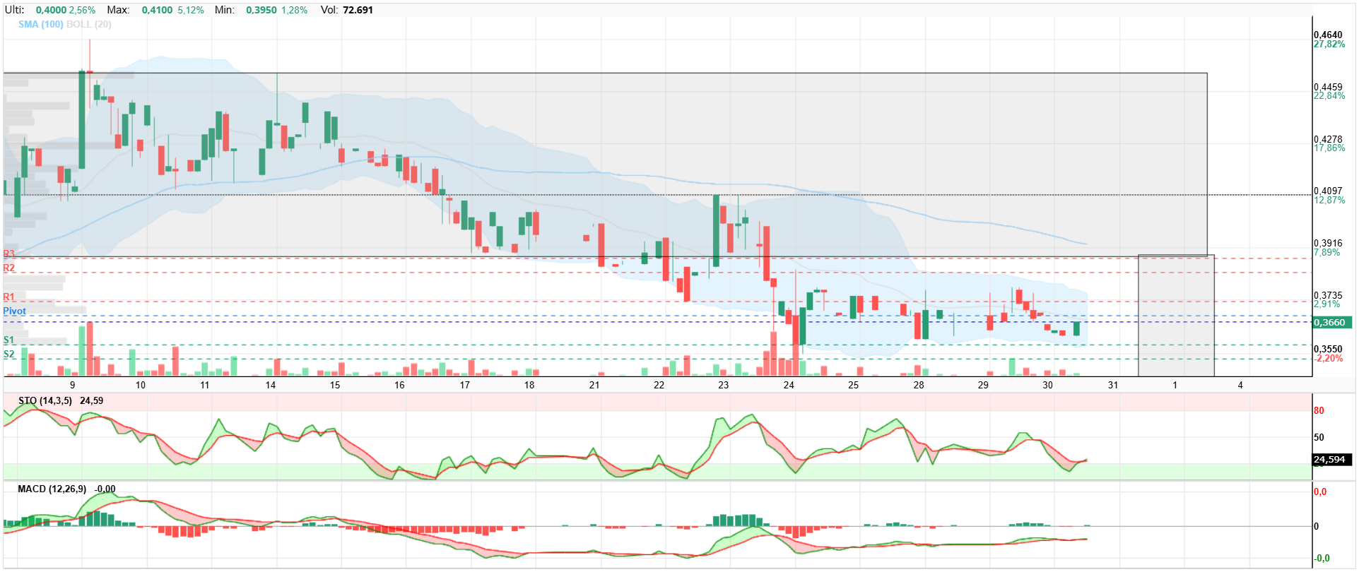Viewport: 1359px width, 572px height.
Task: Click the date label 24 on time axis
Action: point(789,385)
